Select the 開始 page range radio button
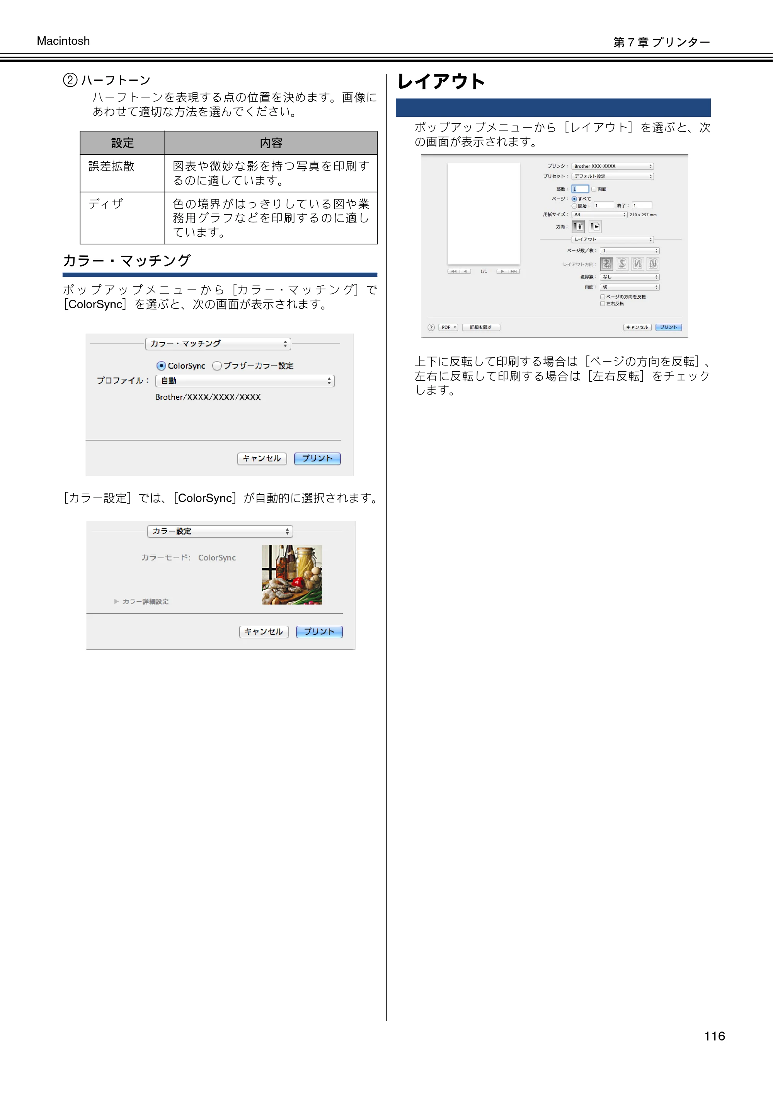The width and height of the screenshot is (773, 1095). 574,206
